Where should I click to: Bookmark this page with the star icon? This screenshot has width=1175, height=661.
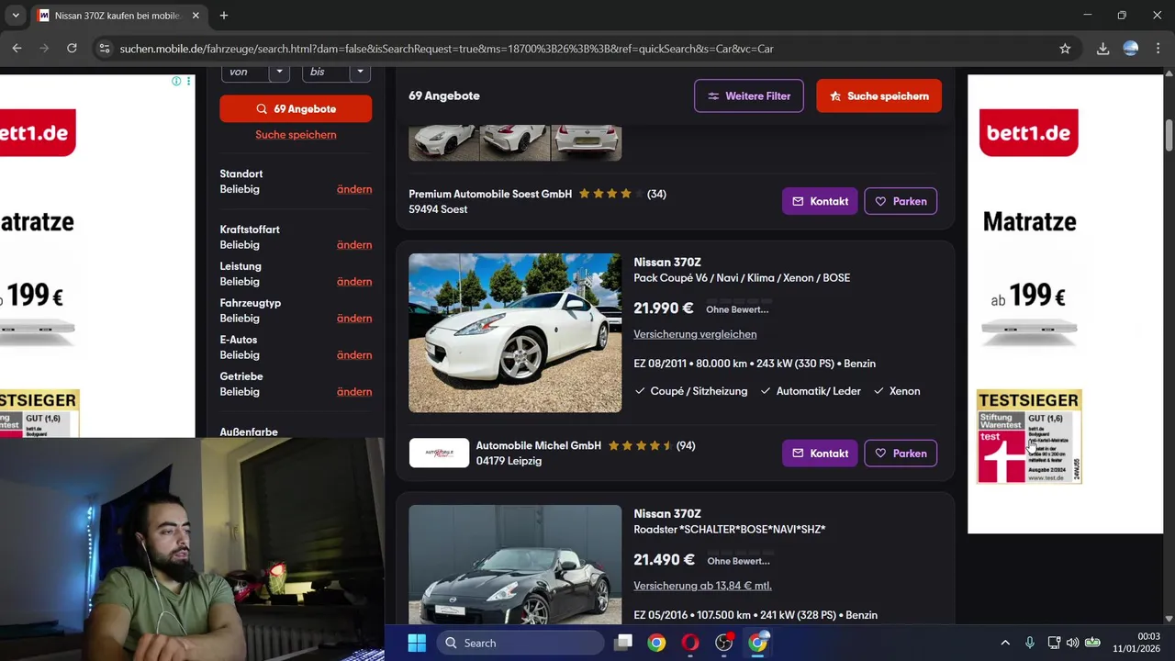1065,49
